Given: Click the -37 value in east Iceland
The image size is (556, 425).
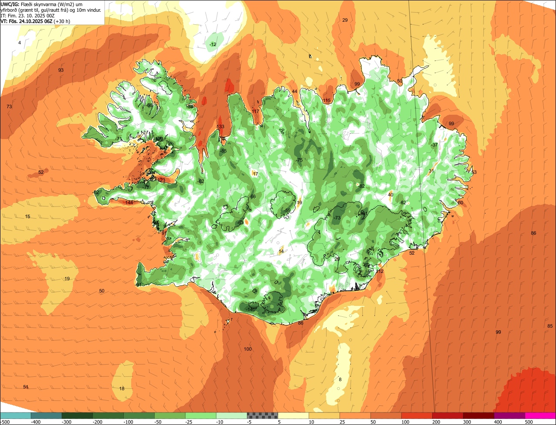Looking at the screenshot, I should (434, 145).
